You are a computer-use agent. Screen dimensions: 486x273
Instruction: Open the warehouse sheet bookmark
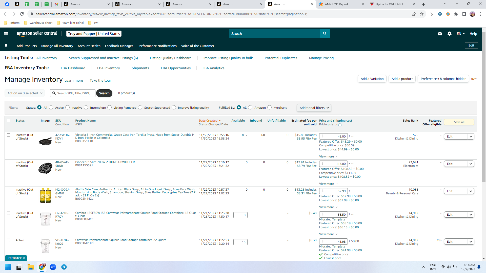38,23
